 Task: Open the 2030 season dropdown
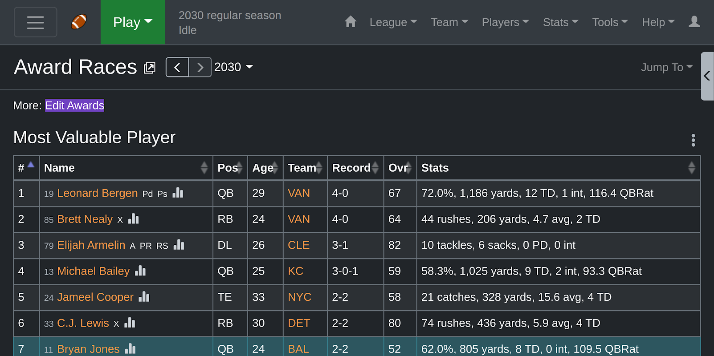[233, 67]
